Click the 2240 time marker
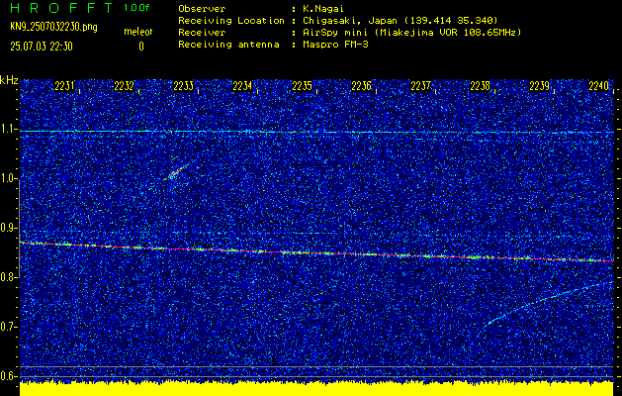The height and width of the screenshot is (396, 622). (598, 86)
